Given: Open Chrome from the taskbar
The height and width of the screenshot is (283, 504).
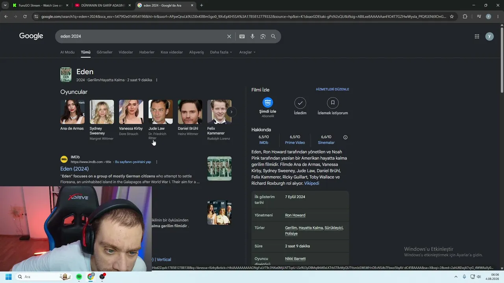Looking at the screenshot, I should coord(91,277).
